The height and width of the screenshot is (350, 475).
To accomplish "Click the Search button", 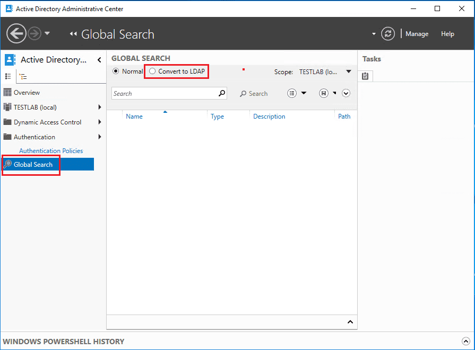I will tap(254, 94).
